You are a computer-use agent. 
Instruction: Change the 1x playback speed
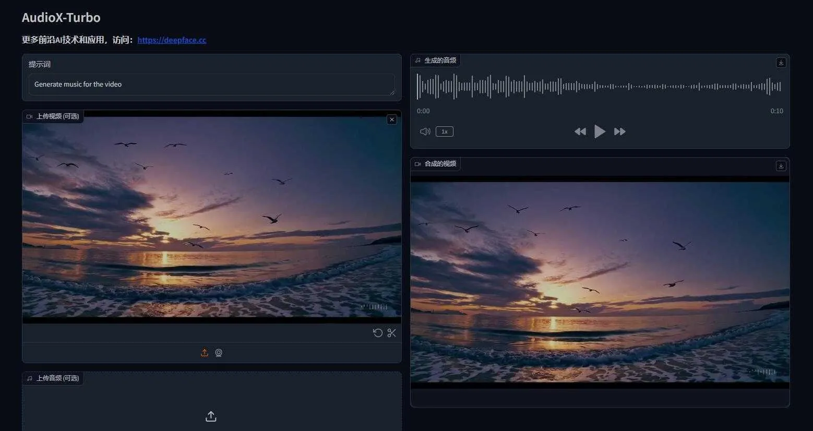(x=445, y=131)
